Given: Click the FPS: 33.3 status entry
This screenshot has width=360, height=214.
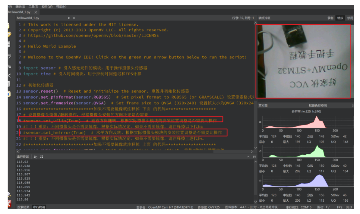Looking at the screenshot, I should pyautogui.click(x=344, y=207).
